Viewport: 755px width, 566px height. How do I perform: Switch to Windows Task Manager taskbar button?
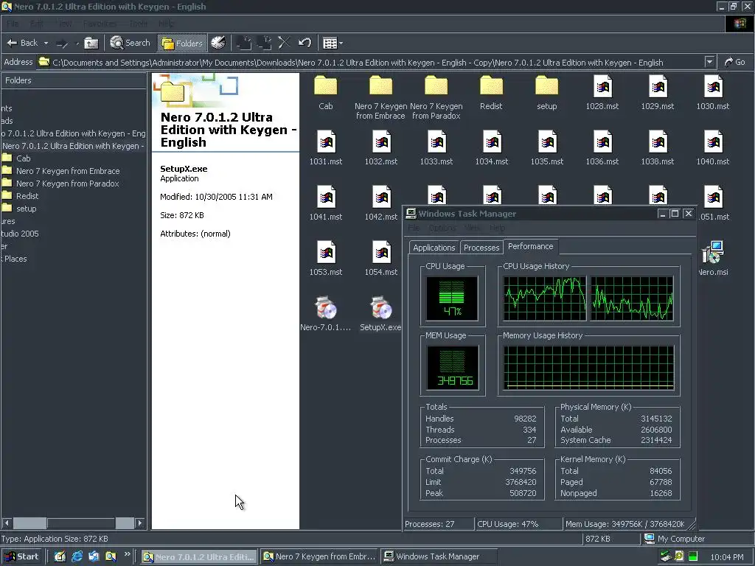coord(438,556)
